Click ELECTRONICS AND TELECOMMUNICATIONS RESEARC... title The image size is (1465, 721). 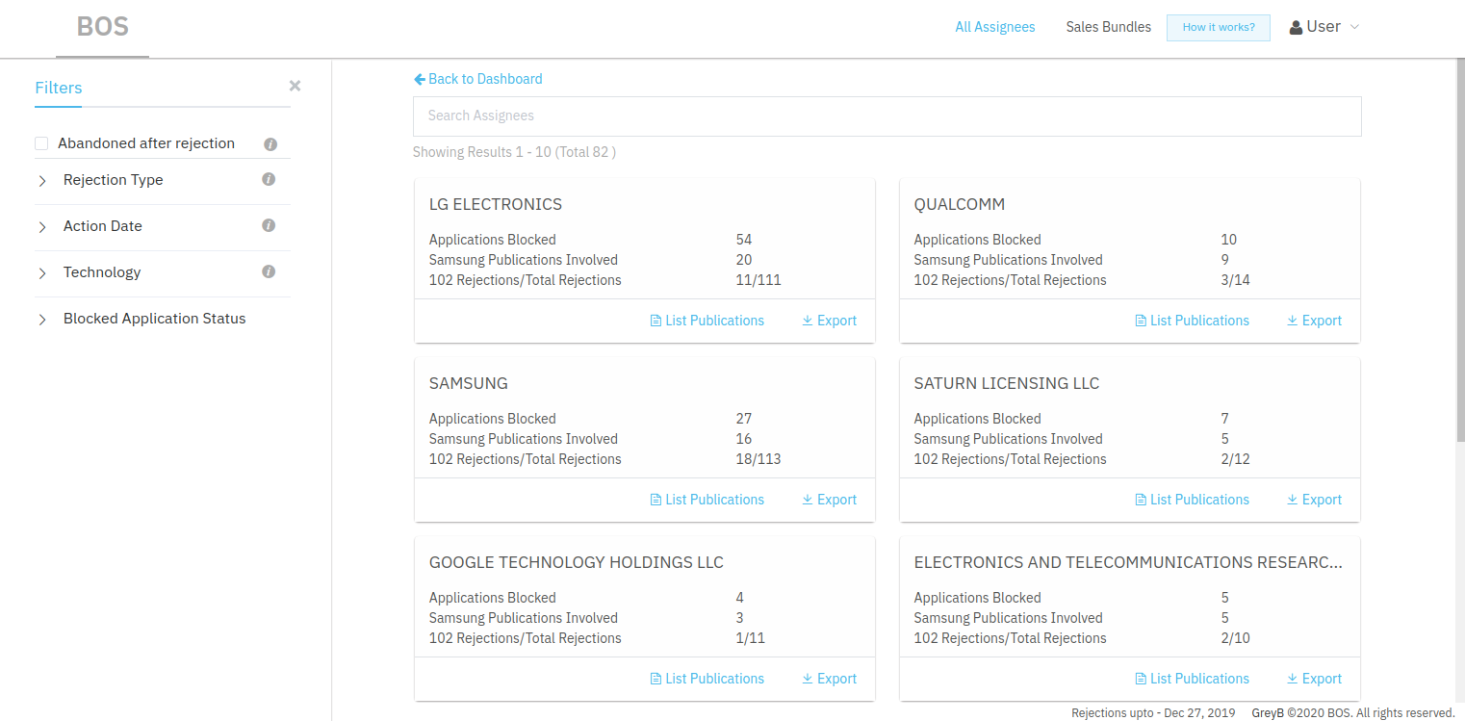click(x=1128, y=562)
